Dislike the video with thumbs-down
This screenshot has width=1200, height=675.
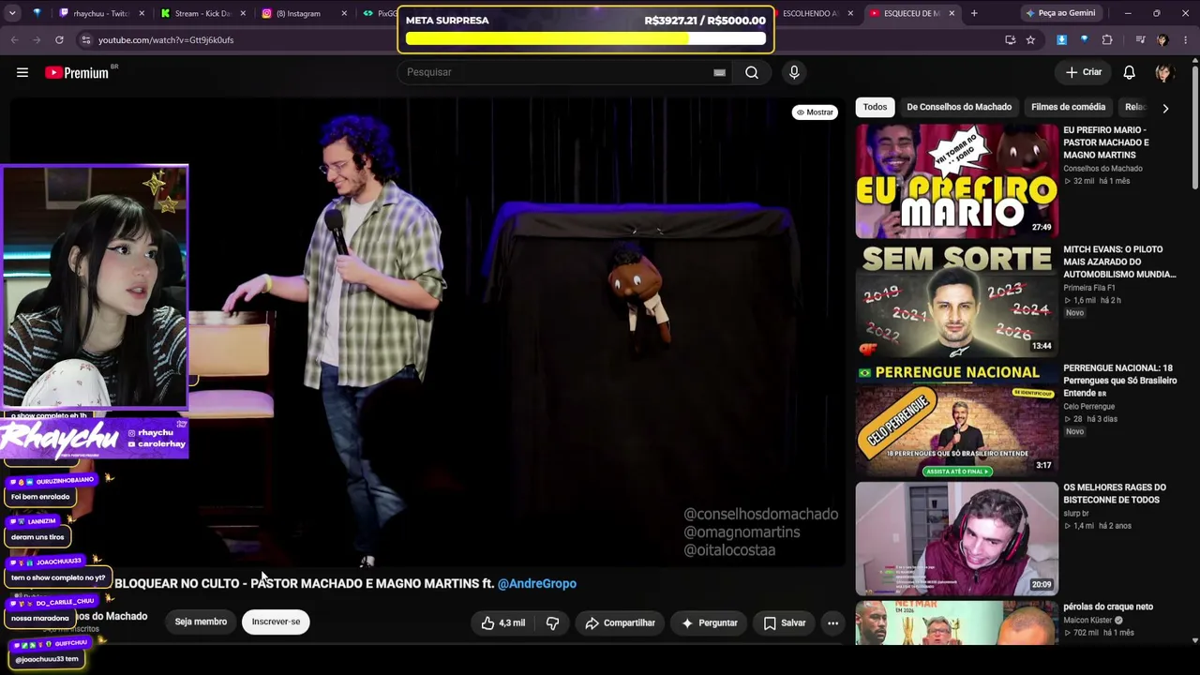[x=552, y=622]
